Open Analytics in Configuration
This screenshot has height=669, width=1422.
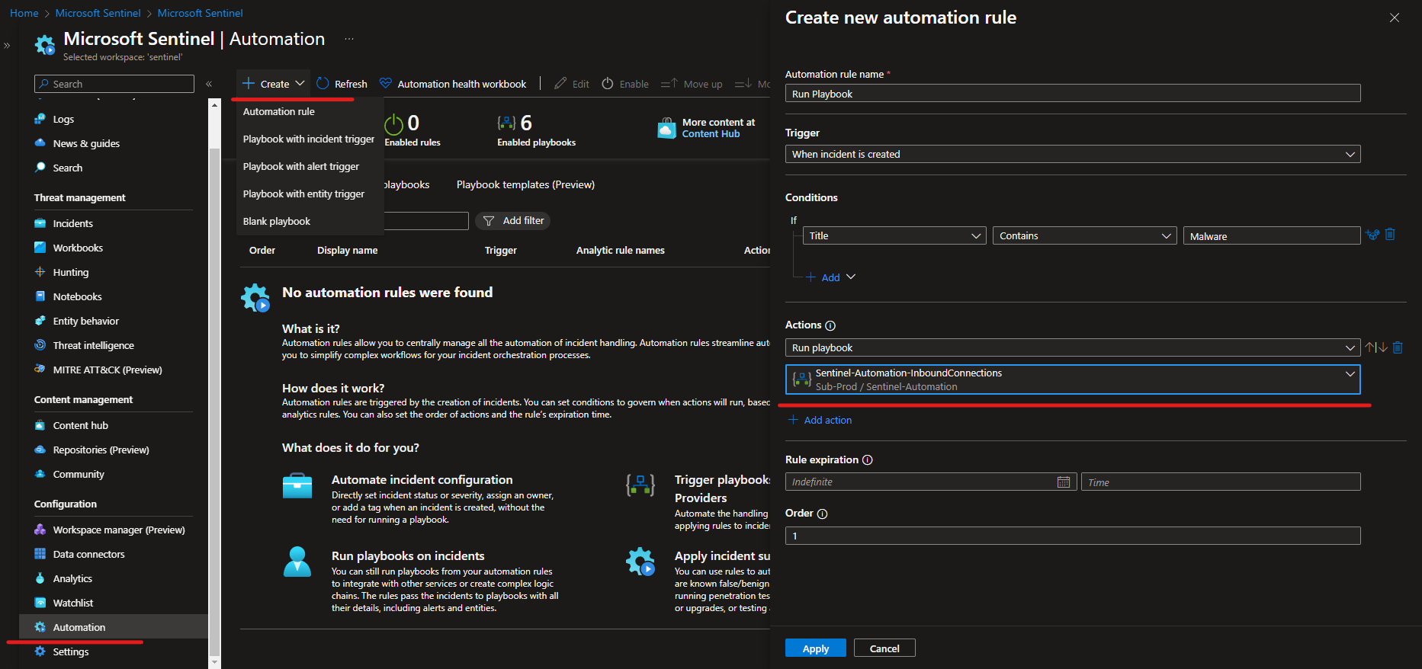72,578
